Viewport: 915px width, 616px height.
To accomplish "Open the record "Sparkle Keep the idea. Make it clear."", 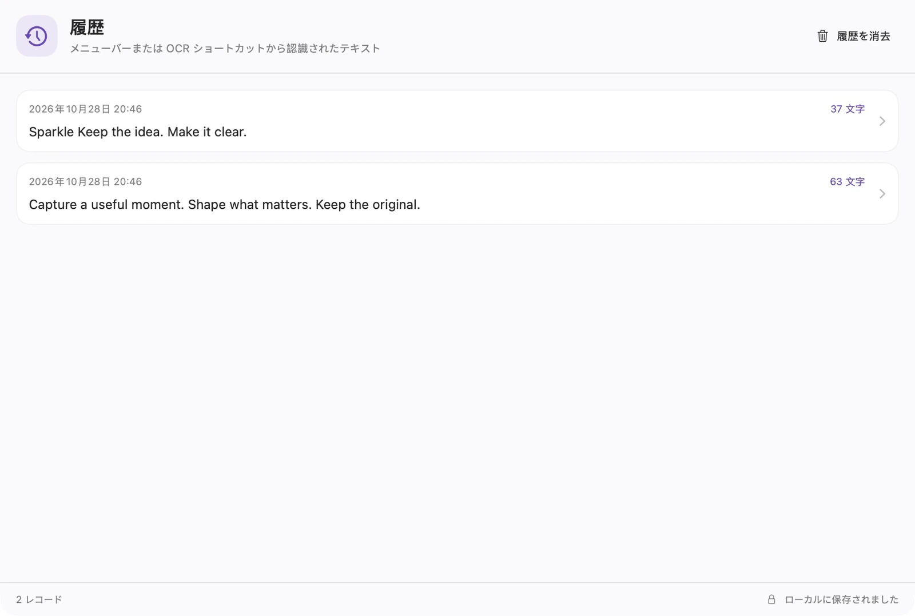I will [457, 121].
